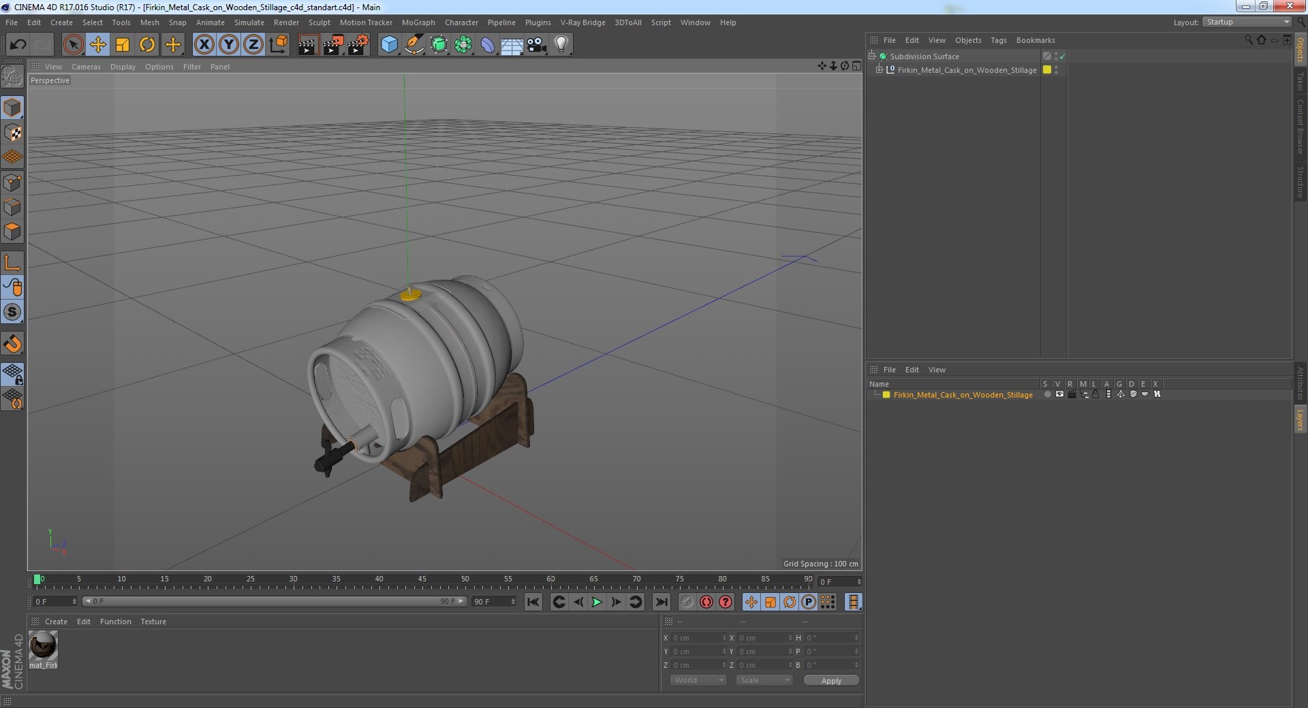Play the animation forward
This screenshot has width=1308, height=708.
597,602
